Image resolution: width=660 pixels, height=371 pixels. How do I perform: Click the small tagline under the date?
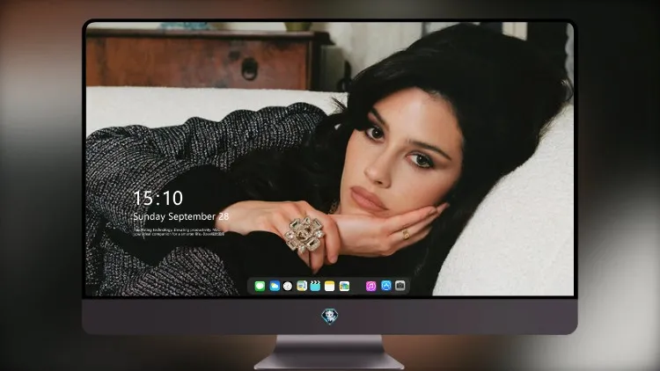pyautogui.click(x=179, y=232)
